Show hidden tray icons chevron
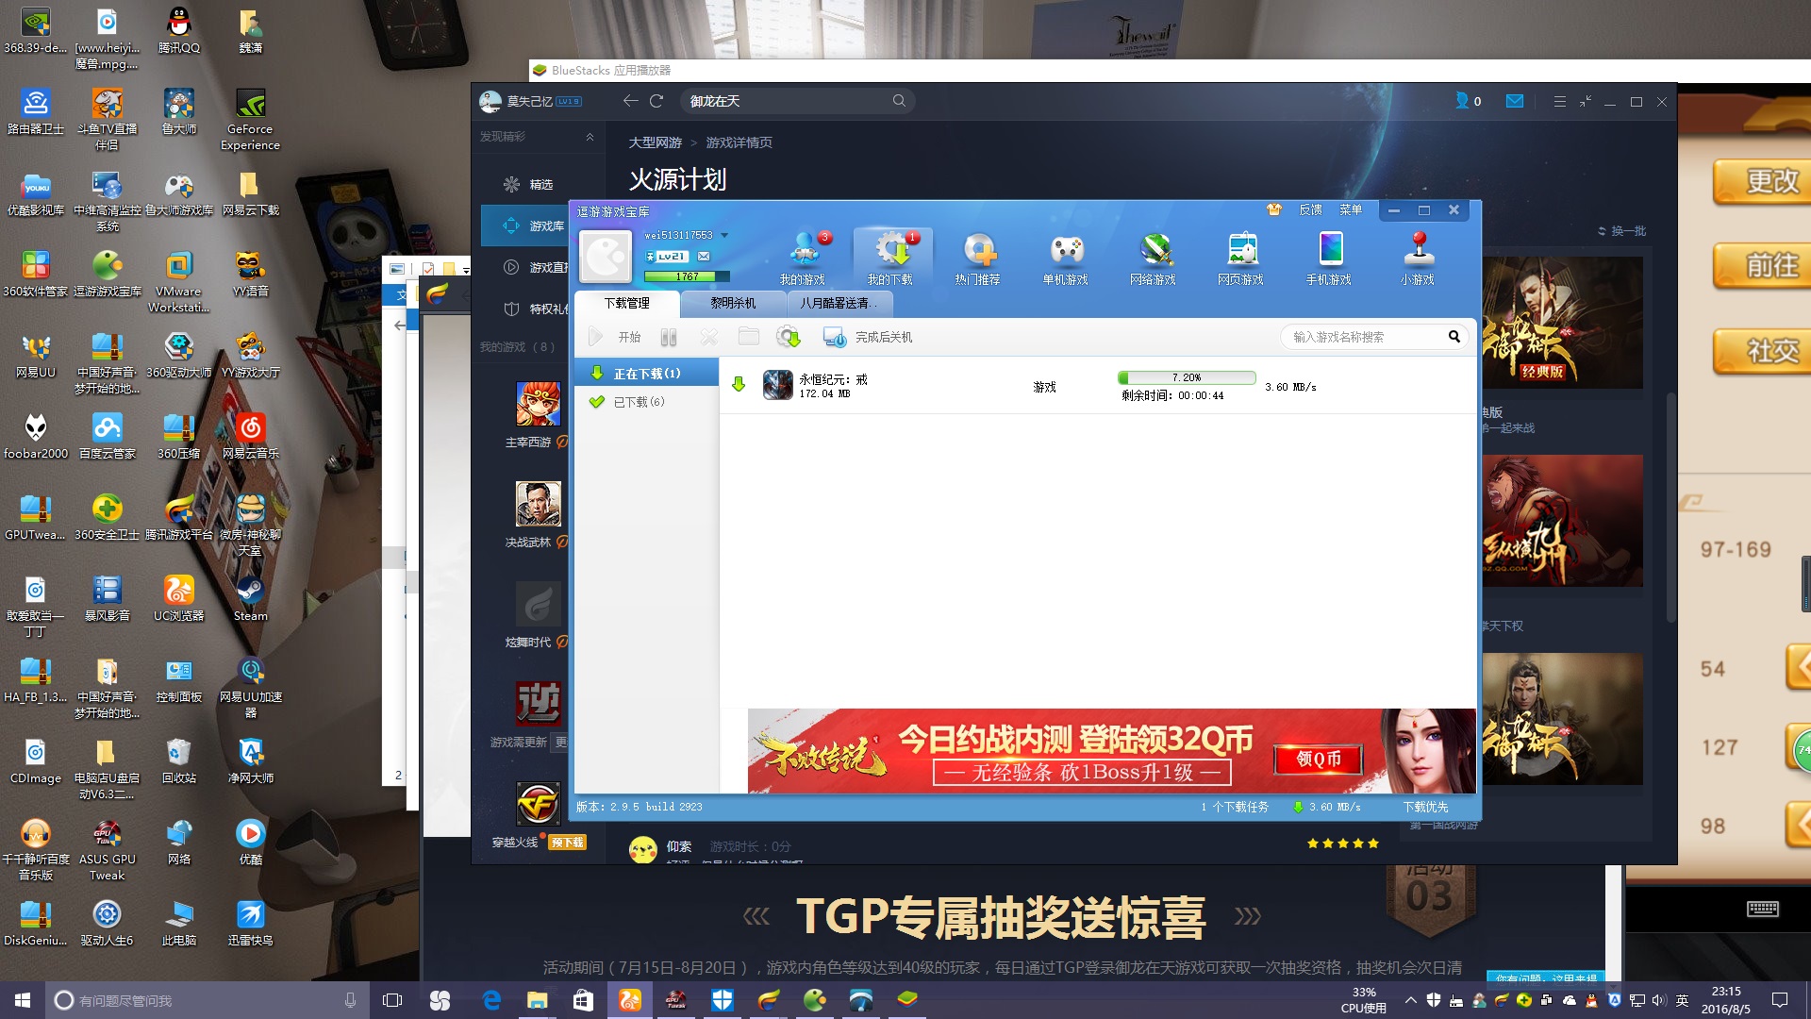 click(1410, 1000)
